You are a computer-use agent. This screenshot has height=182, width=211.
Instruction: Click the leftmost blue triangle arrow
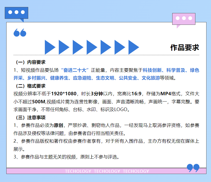50,47
